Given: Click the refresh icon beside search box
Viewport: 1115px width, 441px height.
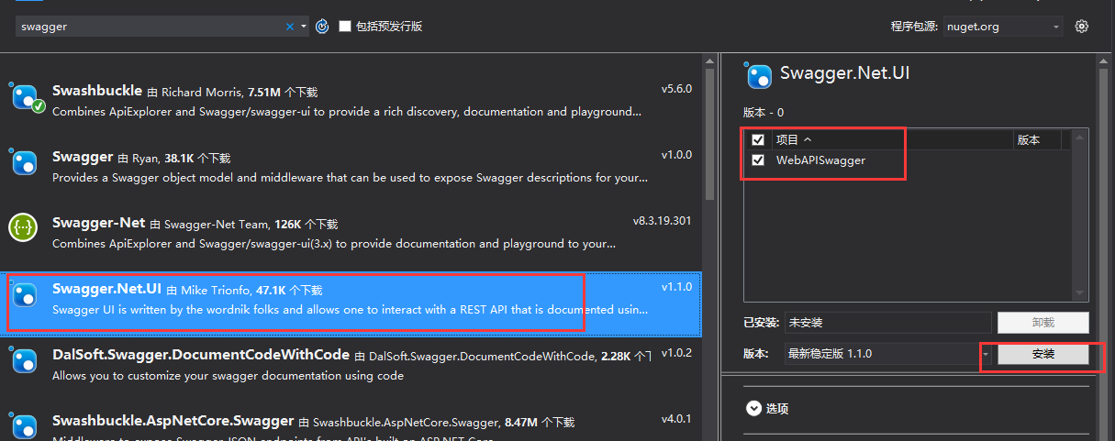Looking at the screenshot, I should (322, 27).
